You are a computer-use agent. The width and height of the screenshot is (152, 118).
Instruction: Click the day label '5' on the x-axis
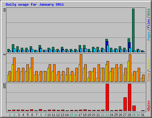tap(28, 115)
